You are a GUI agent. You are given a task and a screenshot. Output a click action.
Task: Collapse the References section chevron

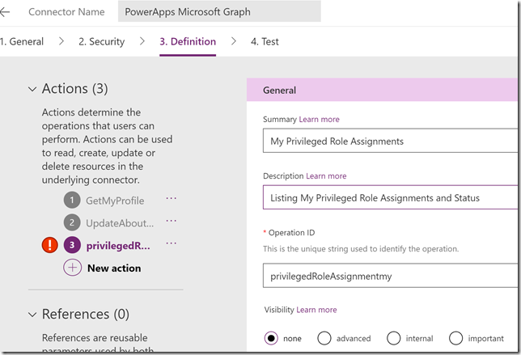pos(32,315)
